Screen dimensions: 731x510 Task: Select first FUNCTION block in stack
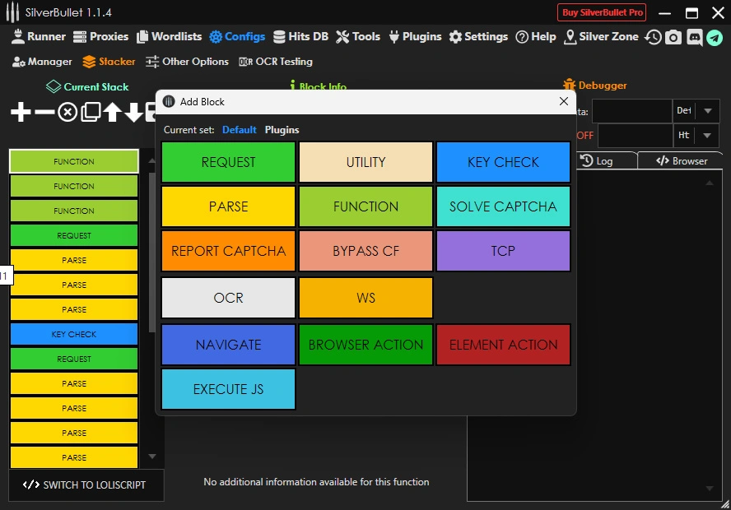point(74,161)
